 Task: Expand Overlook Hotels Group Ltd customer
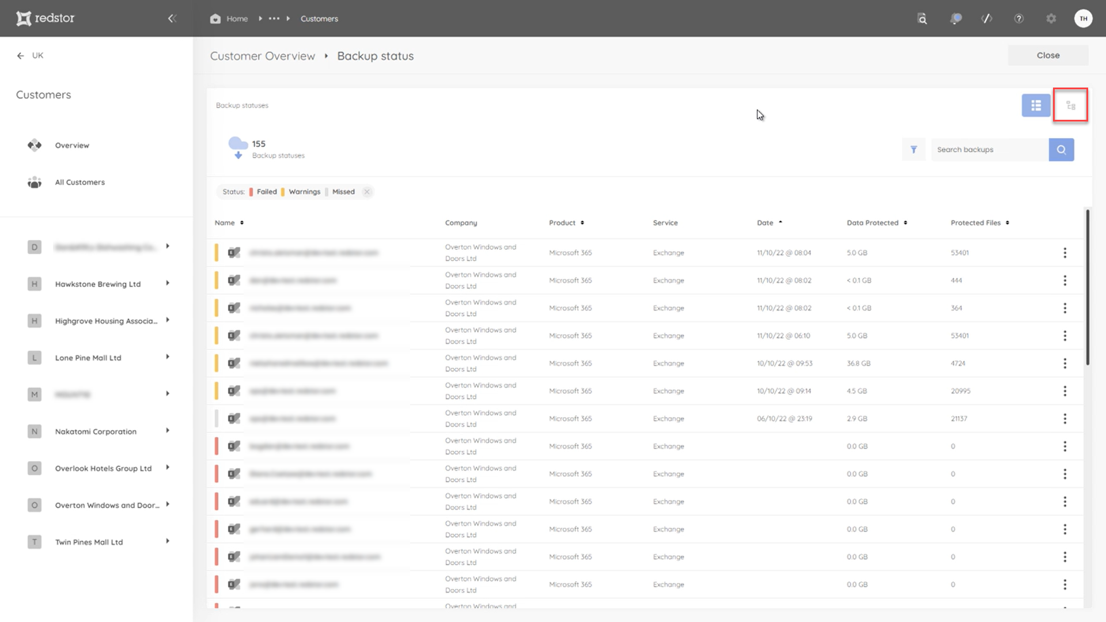coord(168,467)
